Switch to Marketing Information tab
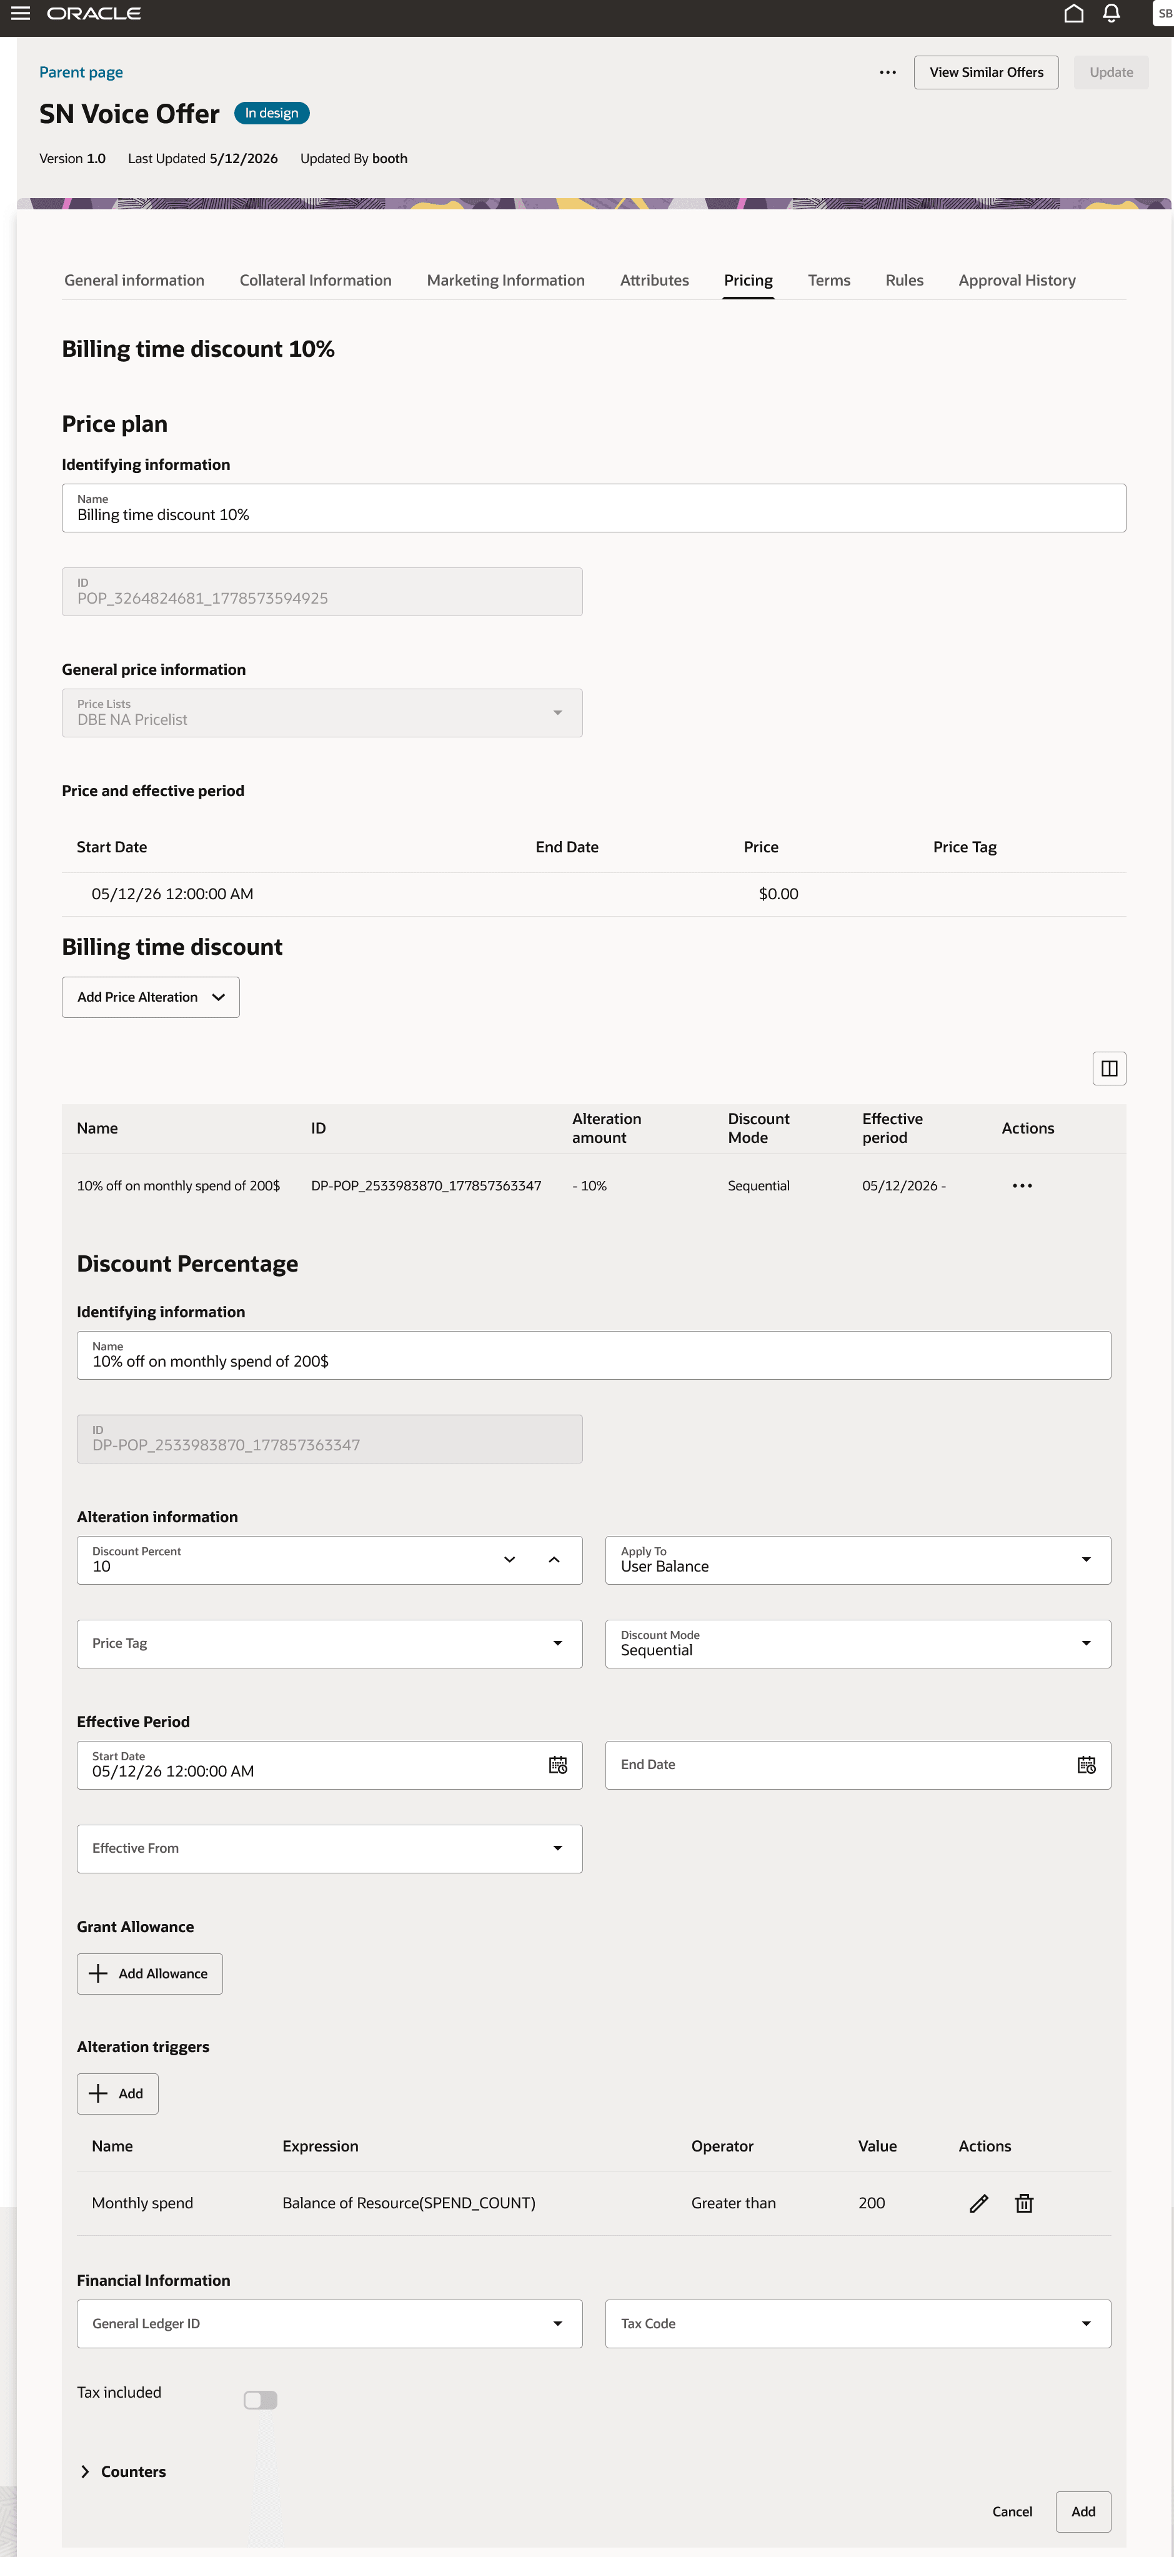This screenshot has height=2557, width=1174. click(x=505, y=280)
